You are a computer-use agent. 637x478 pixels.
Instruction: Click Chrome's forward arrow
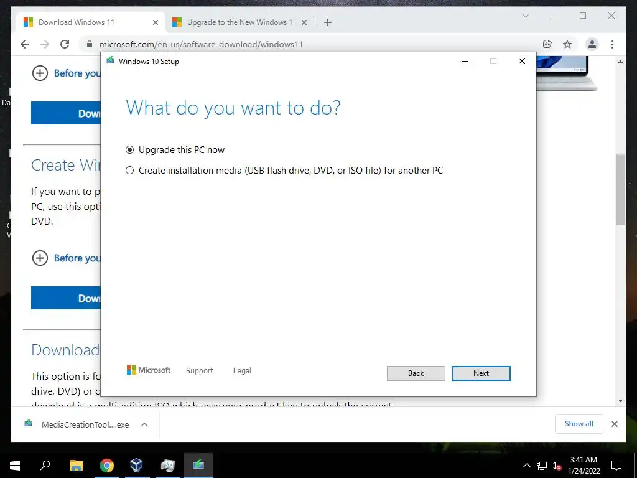click(x=45, y=44)
